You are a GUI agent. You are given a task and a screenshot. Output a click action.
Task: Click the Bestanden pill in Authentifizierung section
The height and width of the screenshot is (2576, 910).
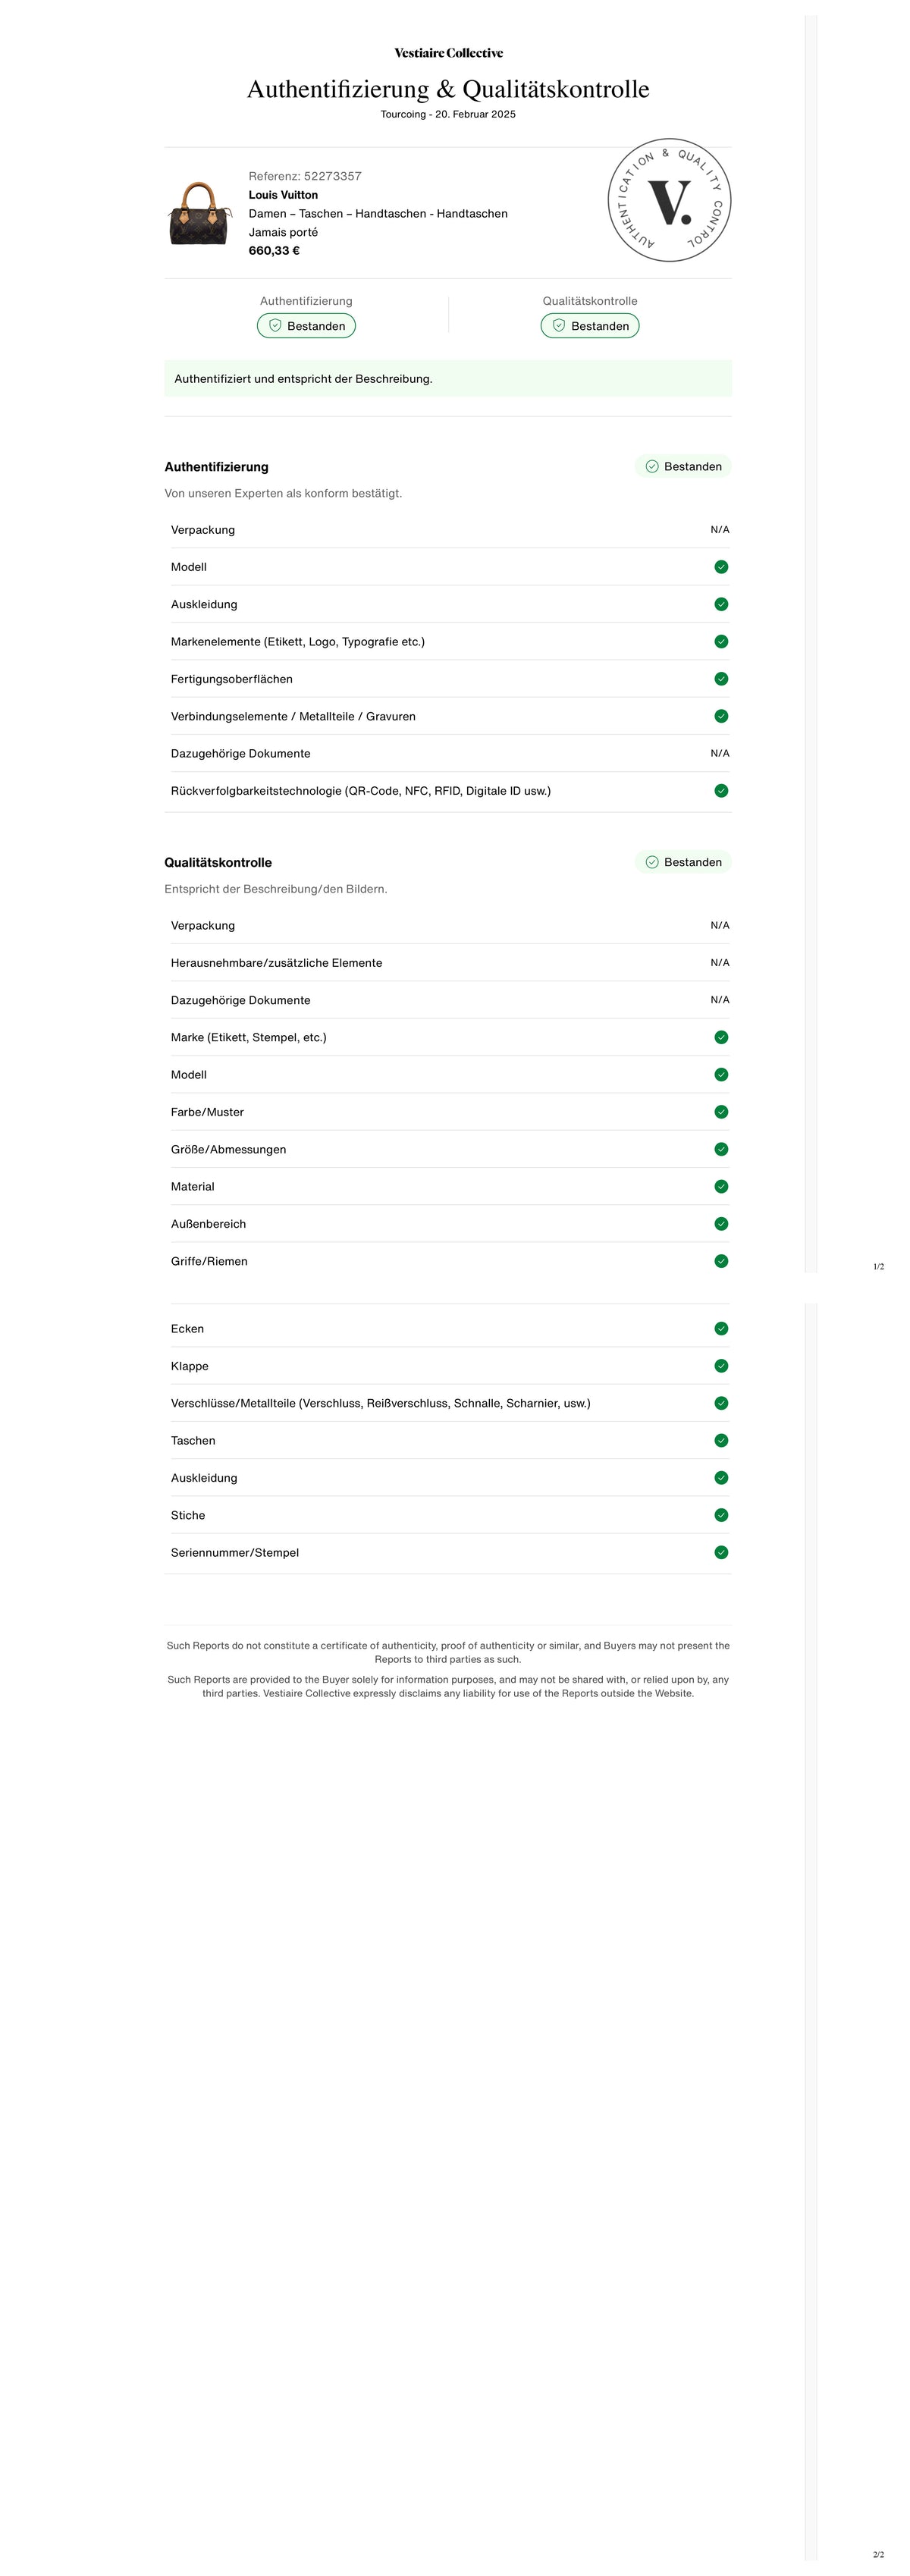(683, 467)
